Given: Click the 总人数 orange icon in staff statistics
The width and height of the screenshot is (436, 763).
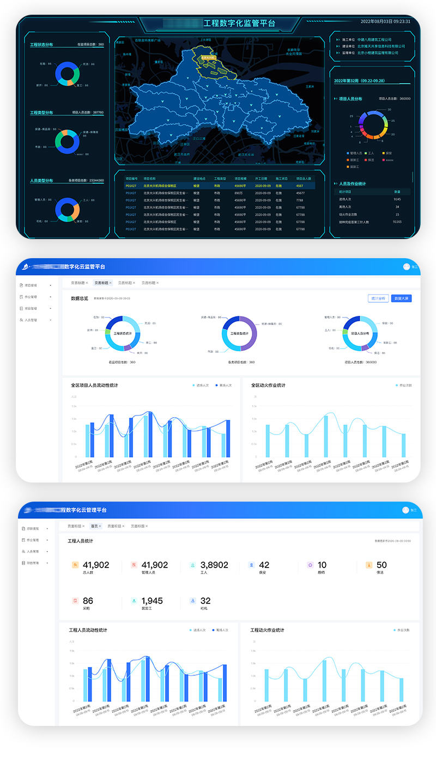Looking at the screenshot, I should [x=75, y=565].
